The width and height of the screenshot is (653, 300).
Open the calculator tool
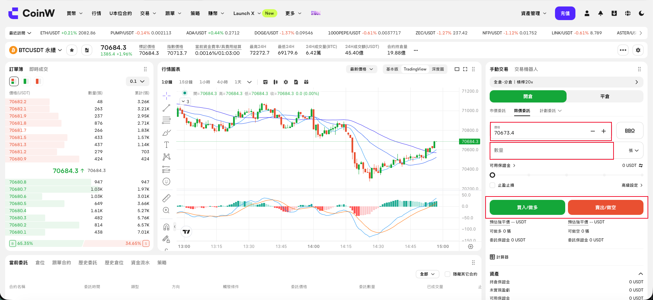(499, 257)
